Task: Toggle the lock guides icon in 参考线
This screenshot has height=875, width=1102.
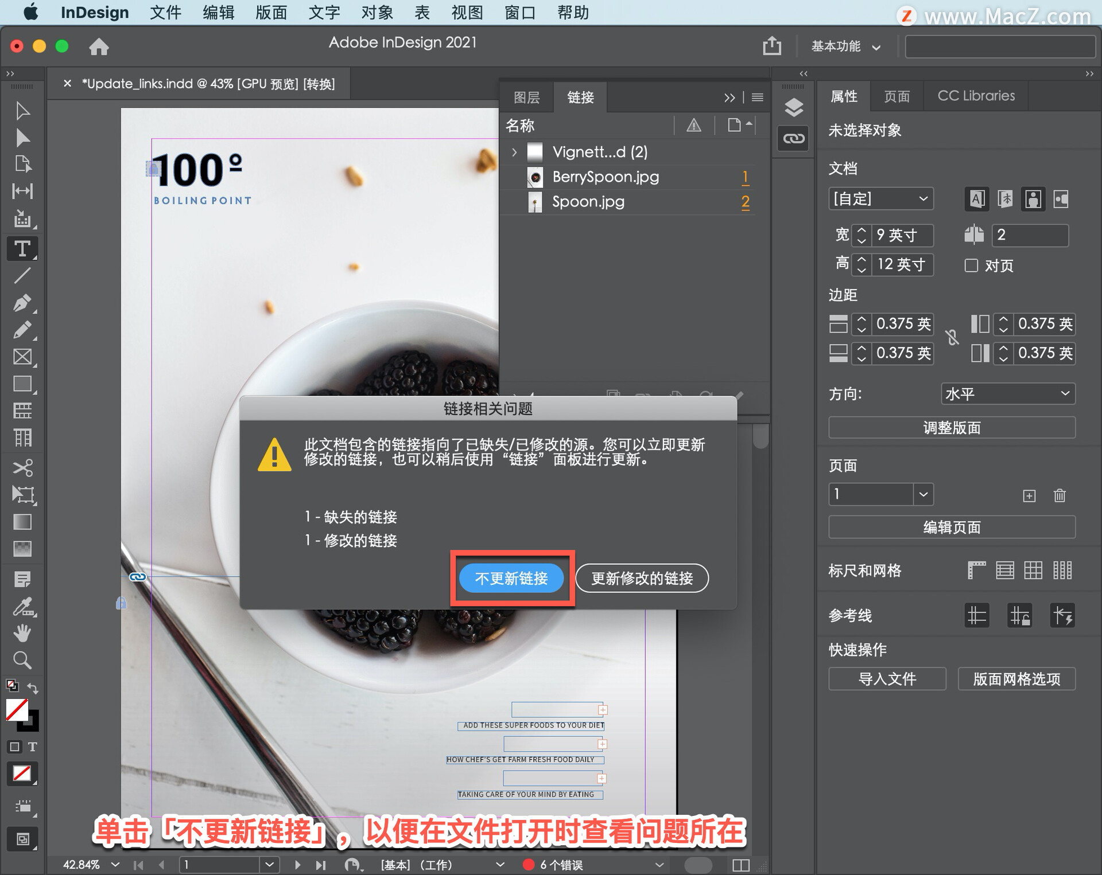Action: tap(1019, 616)
